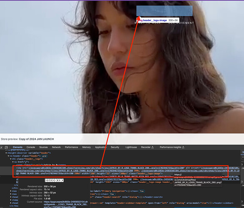Image resolution: width=244 pixels, height=208 pixels.
Task: Open the Sources tab
Action: (x=43, y=147)
